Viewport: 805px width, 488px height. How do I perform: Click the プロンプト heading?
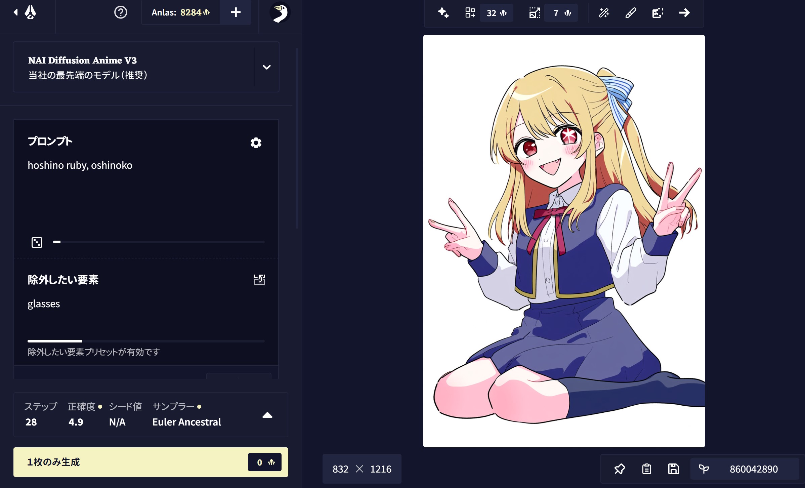point(50,141)
